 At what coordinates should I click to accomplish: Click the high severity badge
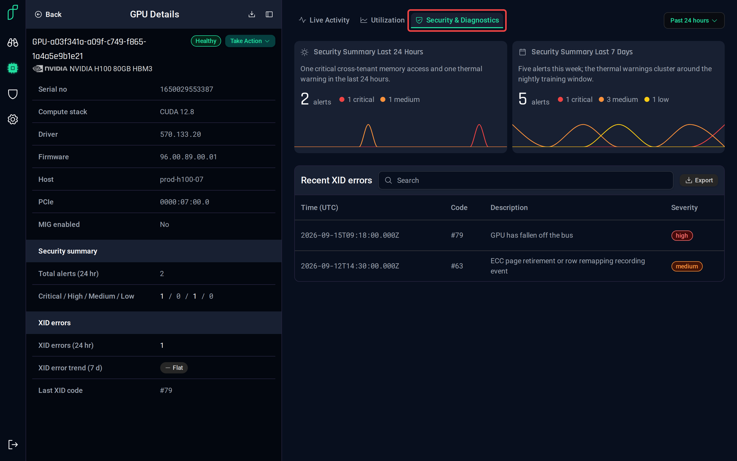[x=682, y=235]
